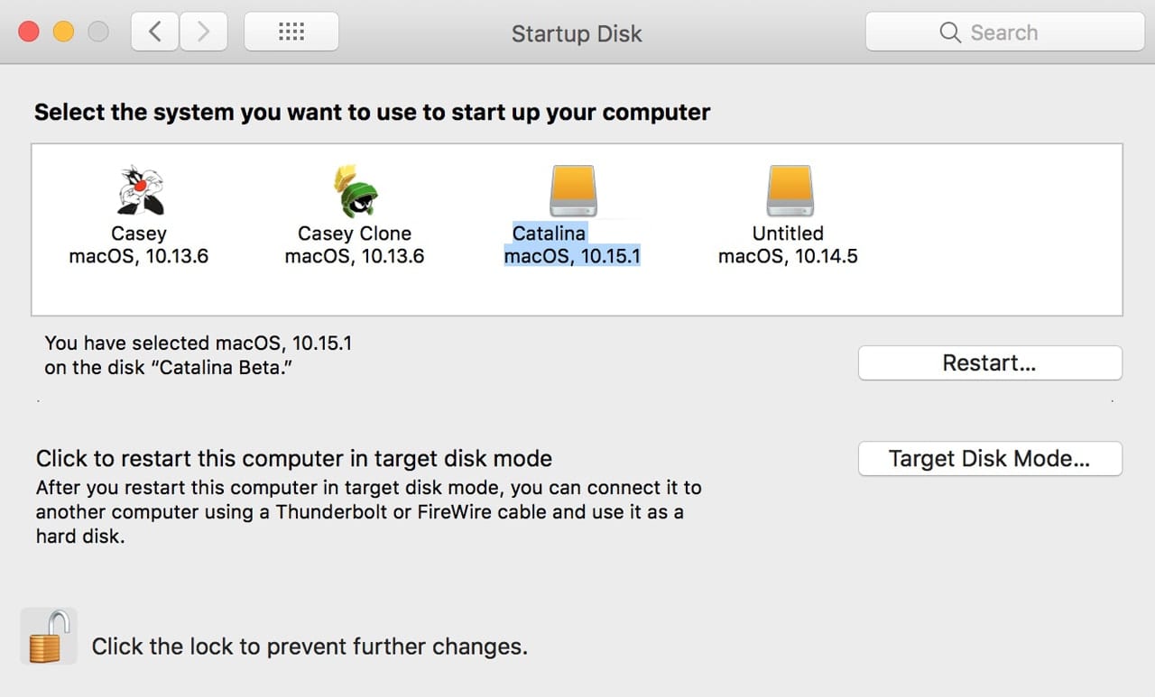
Task: Click the "Casey Clone" disk name text
Action: click(354, 233)
